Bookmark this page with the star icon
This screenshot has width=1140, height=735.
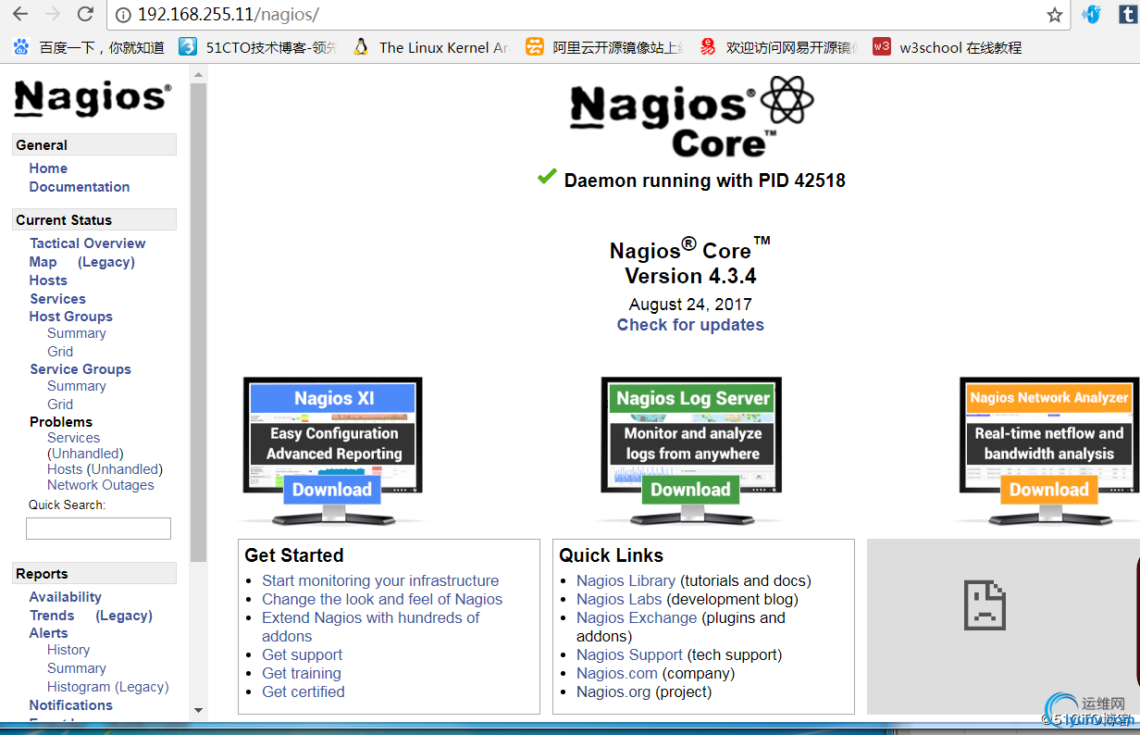tap(1054, 15)
